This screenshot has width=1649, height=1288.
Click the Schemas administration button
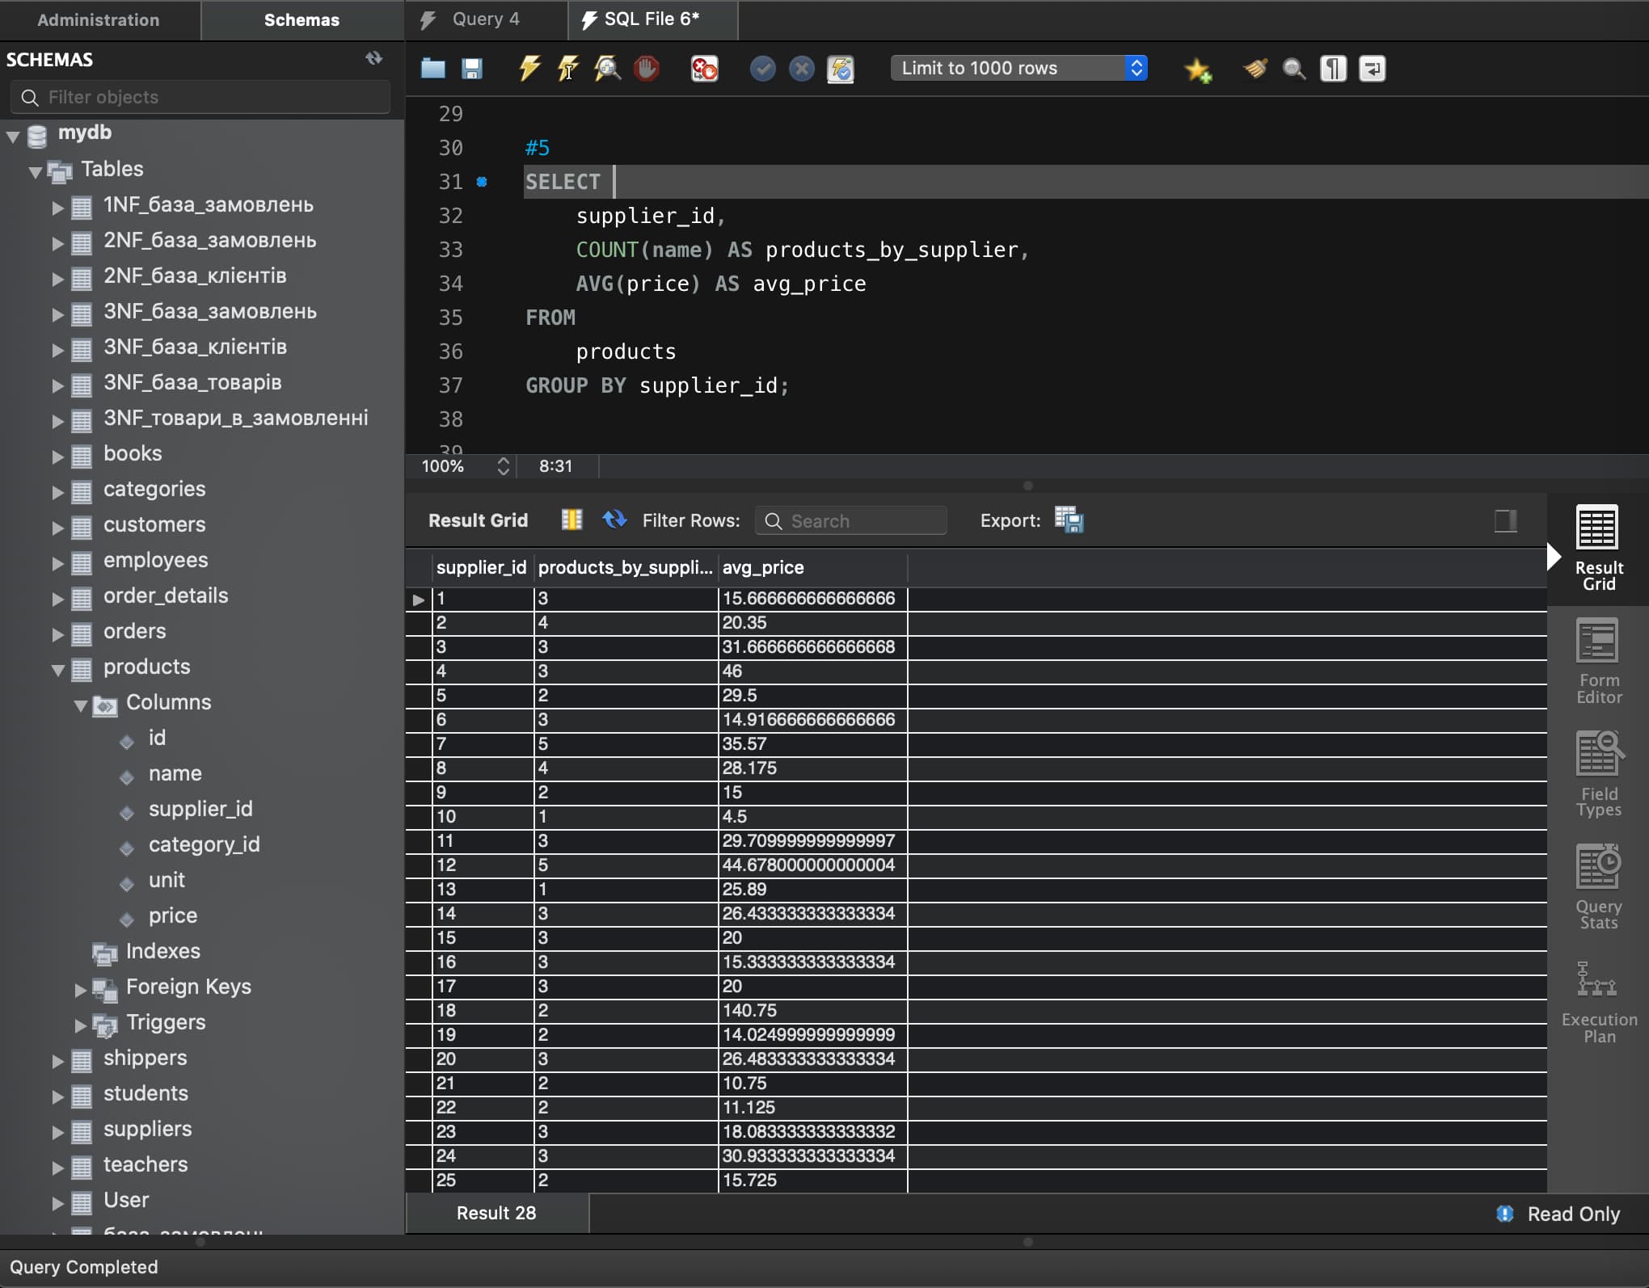(x=302, y=19)
